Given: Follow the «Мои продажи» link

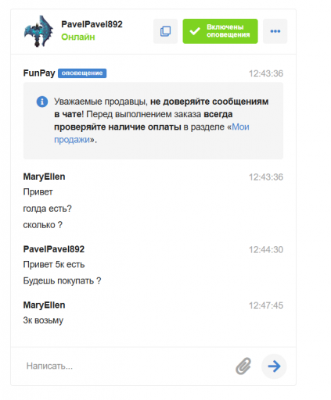Looking at the screenshot, I should (x=151, y=134).
